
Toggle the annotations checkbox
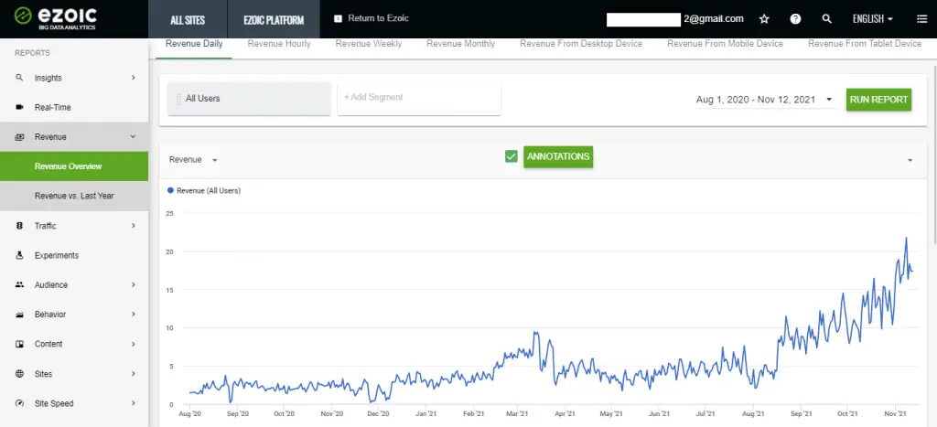pyautogui.click(x=511, y=156)
